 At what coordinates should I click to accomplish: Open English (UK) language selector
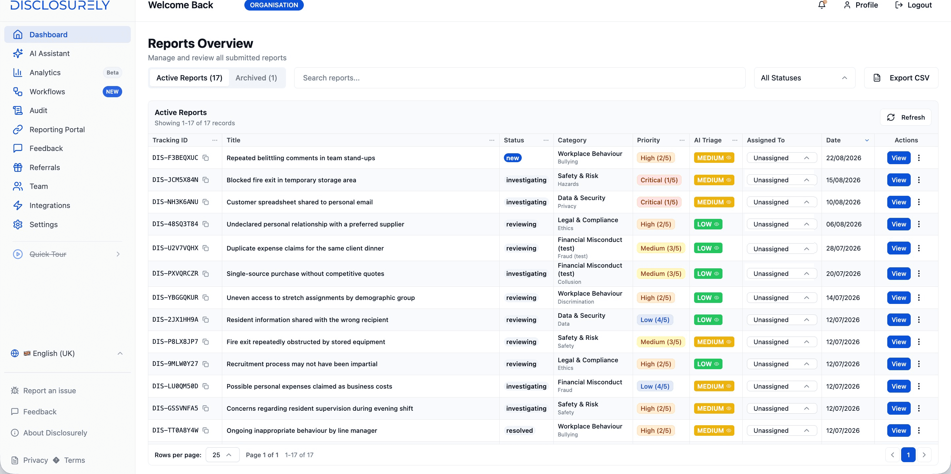67,353
